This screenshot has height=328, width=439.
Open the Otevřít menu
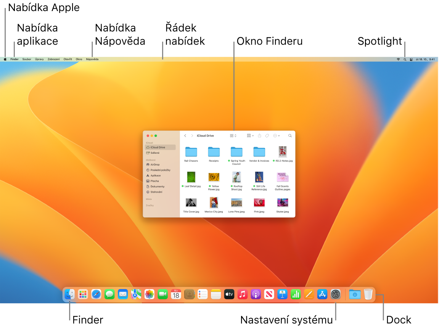(x=68, y=59)
